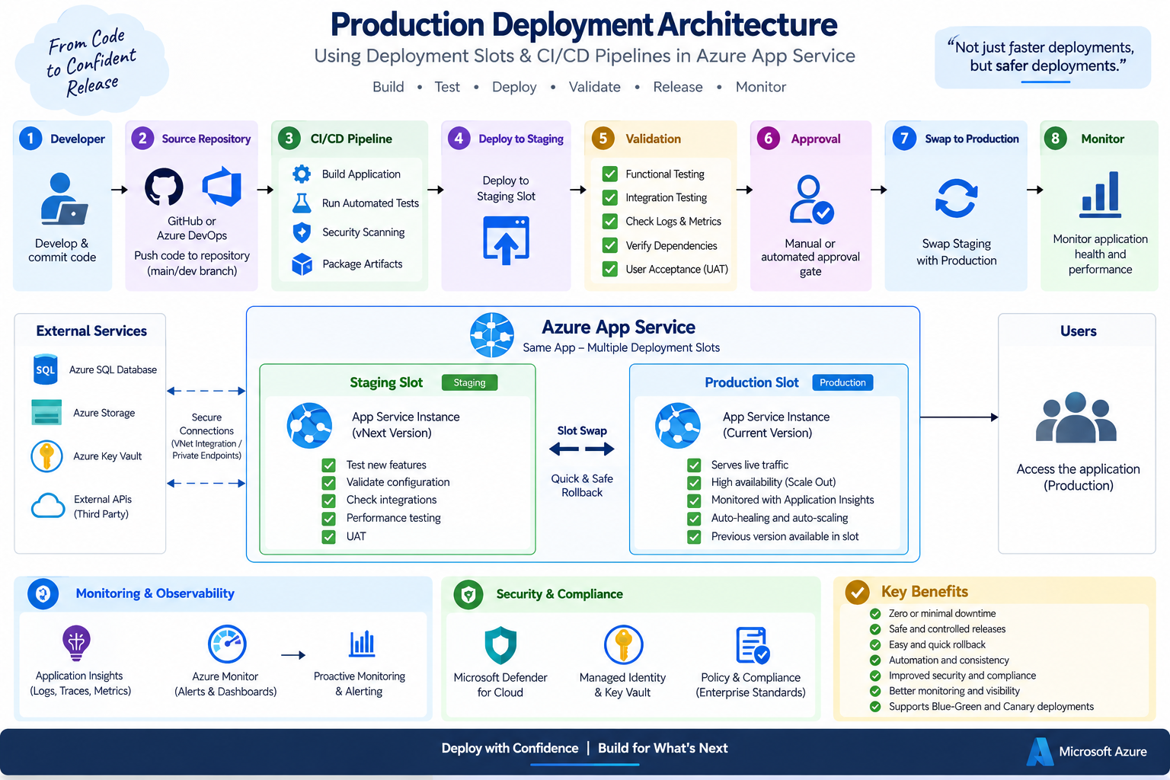Screen dimensions: 1170x780
Task: Click the blue Production badge
Action: (842, 382)
